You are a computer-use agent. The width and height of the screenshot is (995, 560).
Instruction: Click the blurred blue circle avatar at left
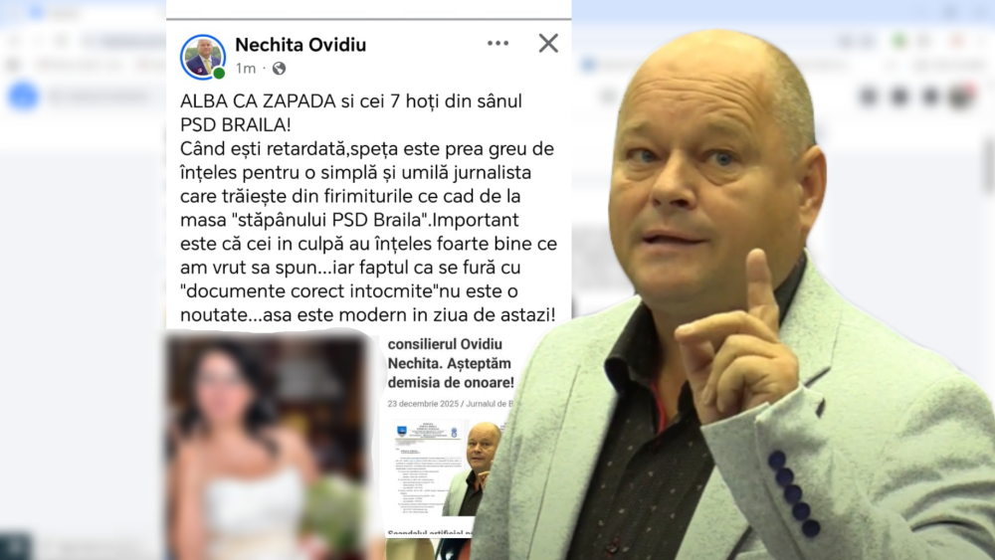pyautogui.click(x=23, y=96)
